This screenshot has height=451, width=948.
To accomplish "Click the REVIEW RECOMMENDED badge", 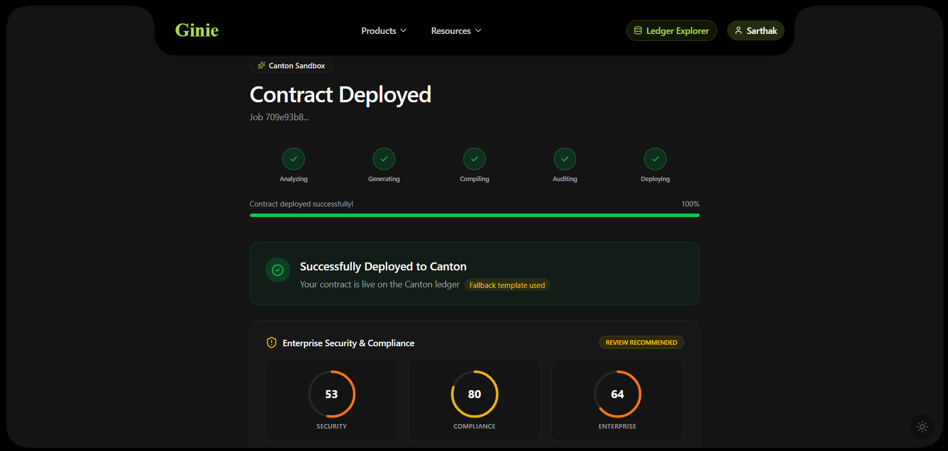I will (x=641, y=342).
